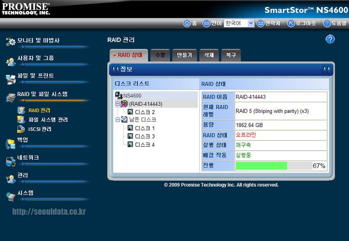The width and height of the screenshot is (349, 241).
Task: Click the 디스크 1 drive icon
Action: click(131, 128)
